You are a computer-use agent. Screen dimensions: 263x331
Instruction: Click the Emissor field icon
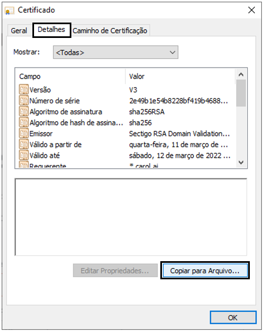point(24,133)
